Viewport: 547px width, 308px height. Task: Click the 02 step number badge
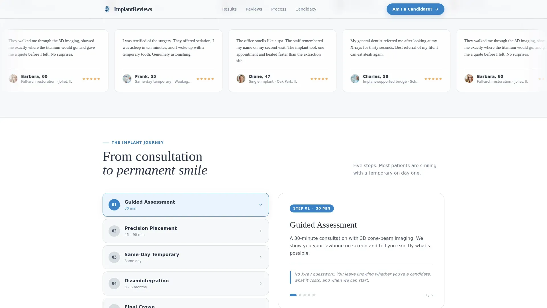pos(114,231)
